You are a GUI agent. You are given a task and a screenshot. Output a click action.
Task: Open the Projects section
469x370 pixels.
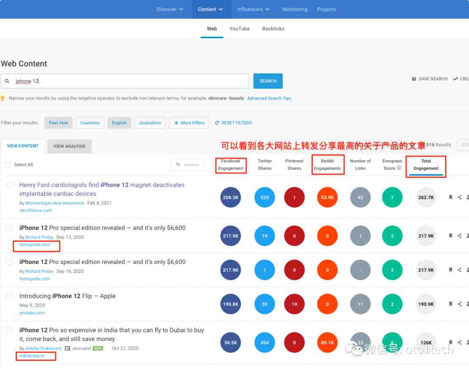pyautogui.click(x=326, y=9)
